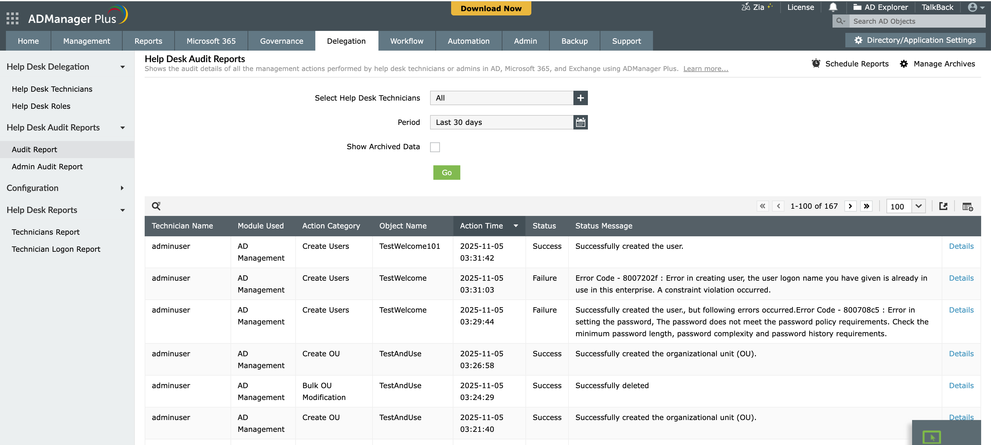Open the Reports tab

(148, 41)
